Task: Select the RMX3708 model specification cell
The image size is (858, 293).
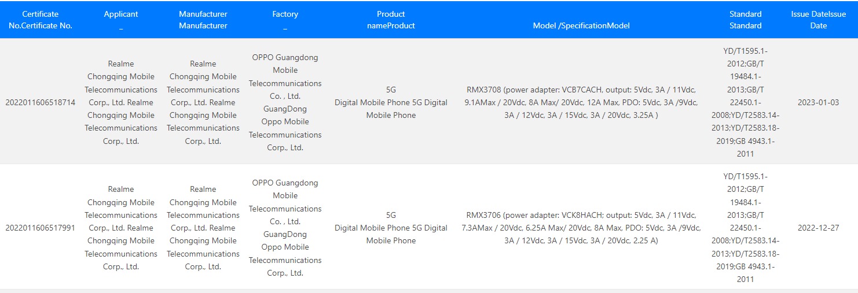Action: pos(581,102)
